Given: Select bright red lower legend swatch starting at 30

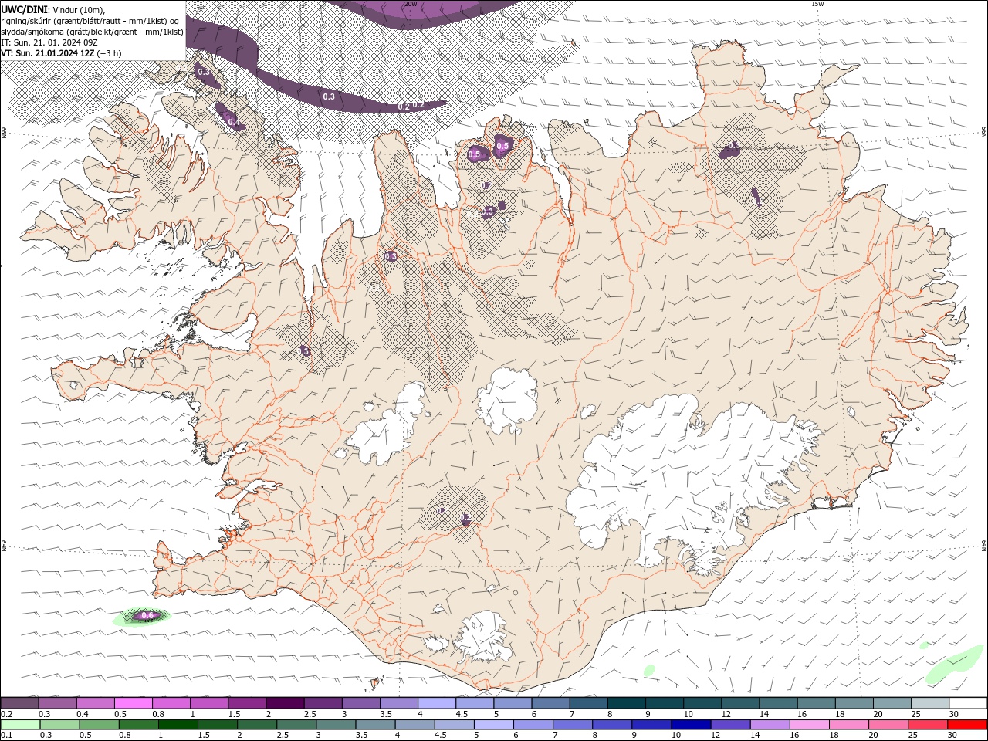Looking at the screenshot, I should 966,725.
